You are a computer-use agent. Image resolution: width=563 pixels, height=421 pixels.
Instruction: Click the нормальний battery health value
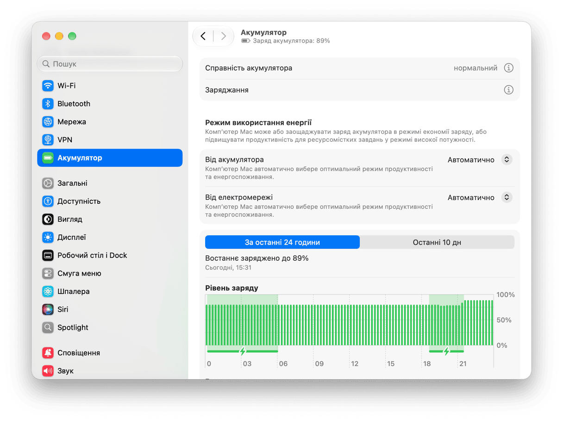click(475, 68)
